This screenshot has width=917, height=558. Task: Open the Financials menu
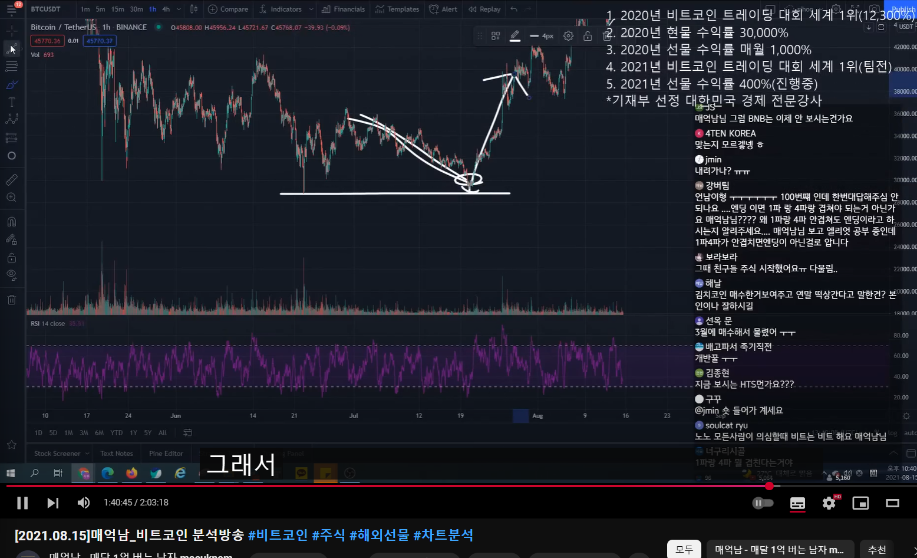(343, 9)
